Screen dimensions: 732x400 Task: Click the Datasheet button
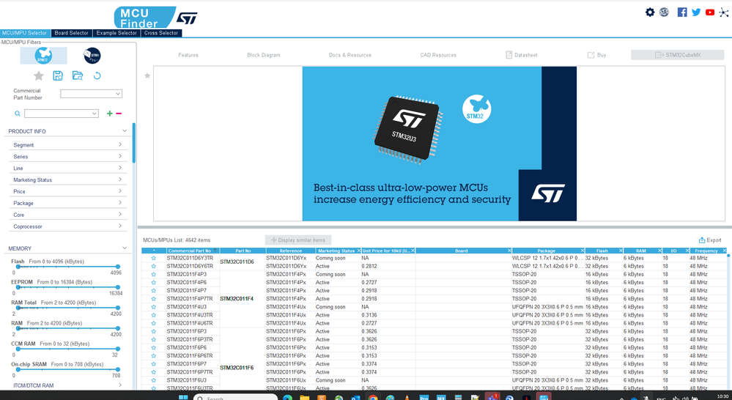click(x=522, y=55)
